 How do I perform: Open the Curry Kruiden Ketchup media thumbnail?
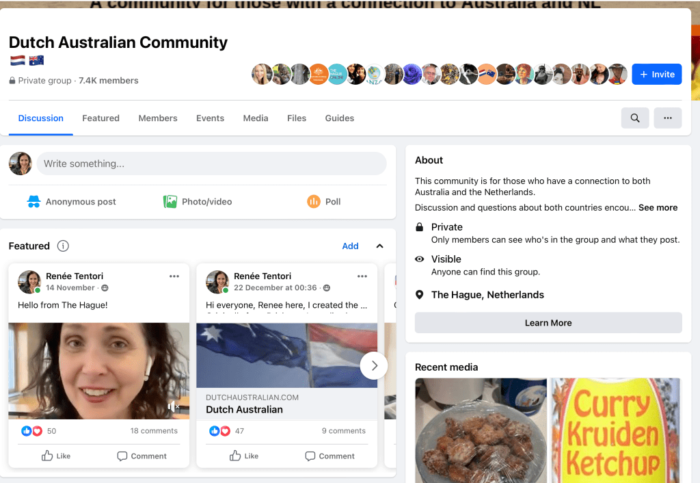(616, 430)
